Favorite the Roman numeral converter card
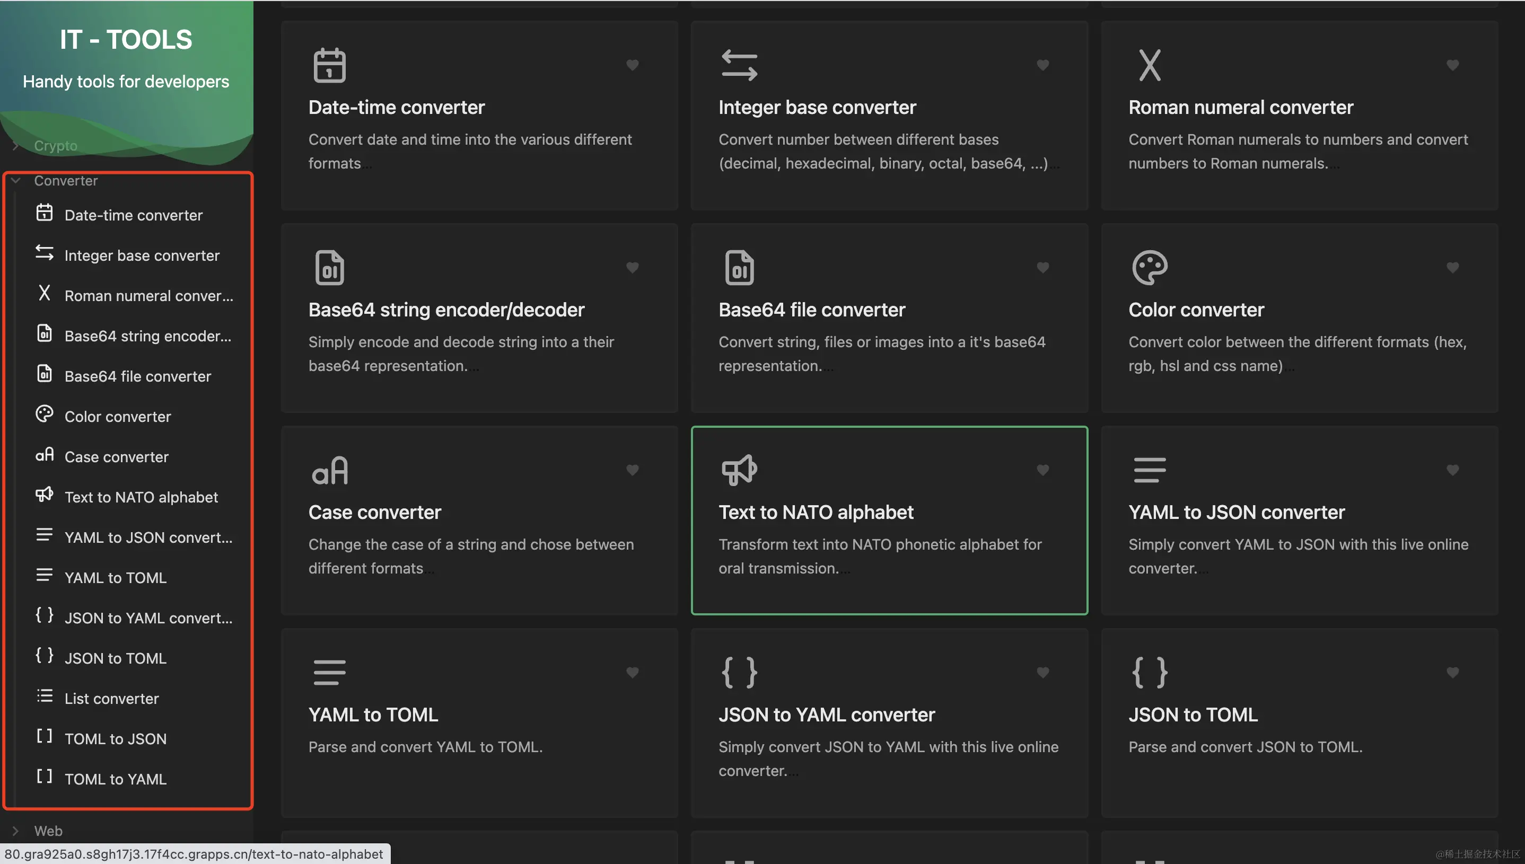The image size is (1525, 864). [1452, 65]
